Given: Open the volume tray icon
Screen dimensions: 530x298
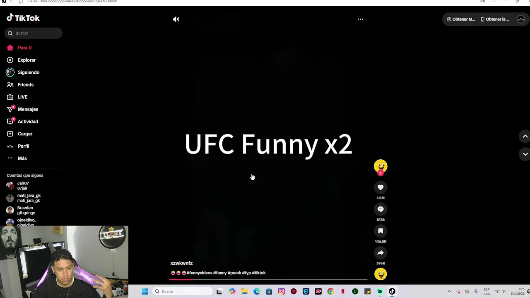Looking at the screenshot, I should pos(503,291).
